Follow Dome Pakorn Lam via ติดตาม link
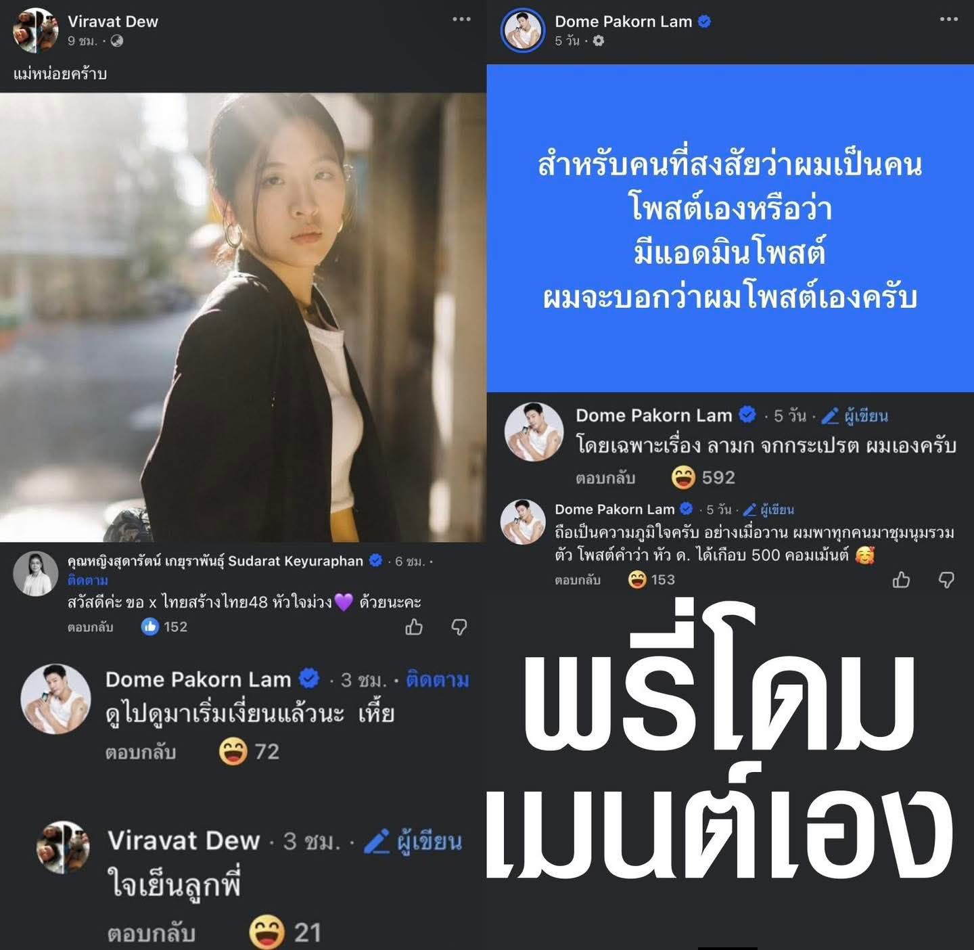This screenshot has width=974, height=950. [438, 679]
